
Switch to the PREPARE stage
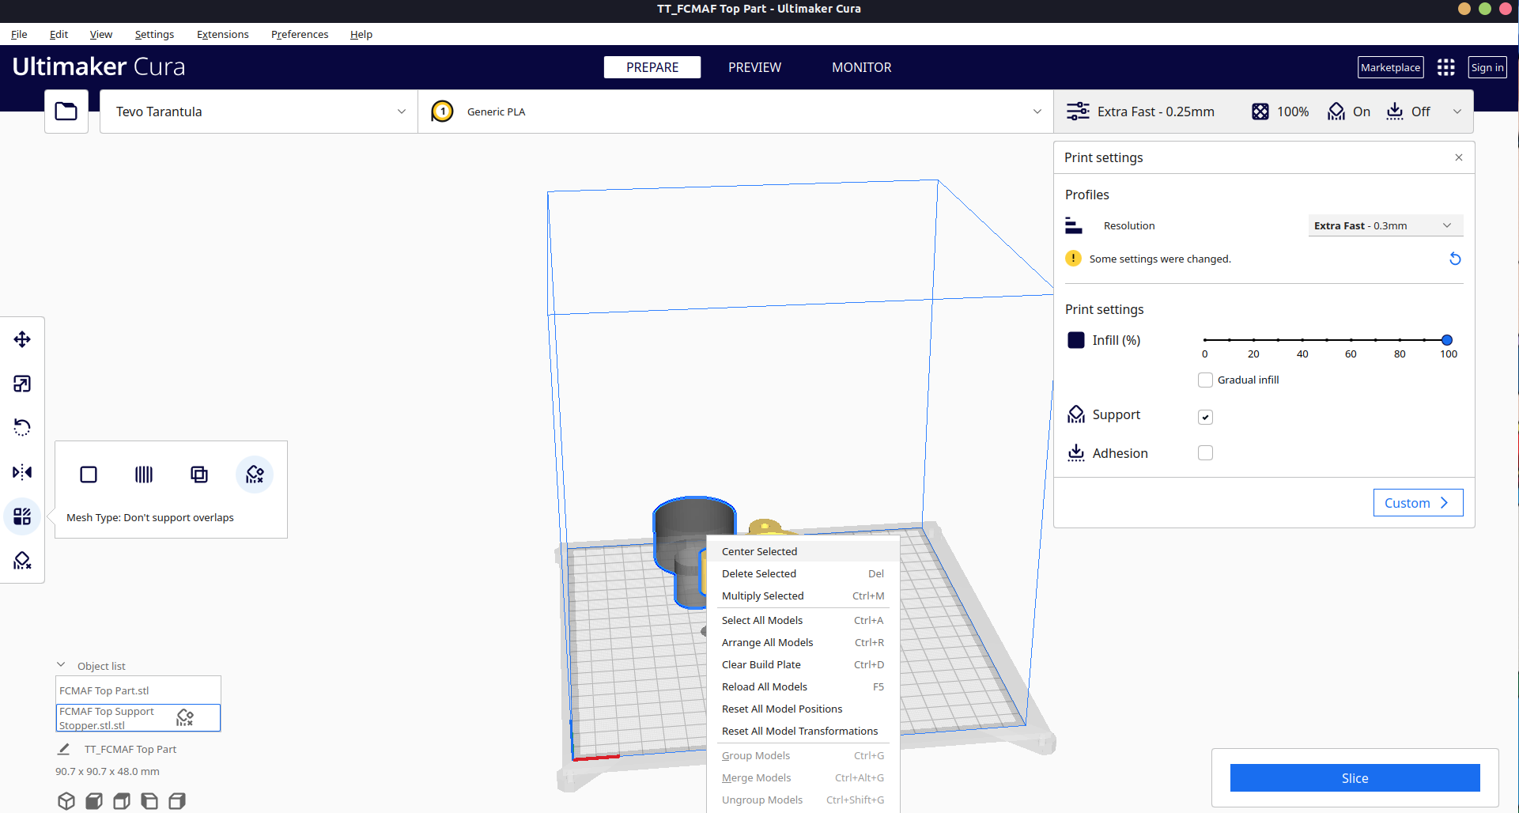pos(652,67)
